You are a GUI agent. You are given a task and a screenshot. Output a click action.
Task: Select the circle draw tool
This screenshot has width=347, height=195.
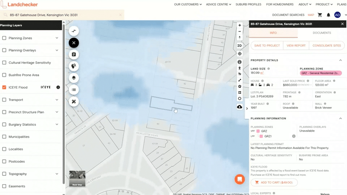click(x=239, y=99)
